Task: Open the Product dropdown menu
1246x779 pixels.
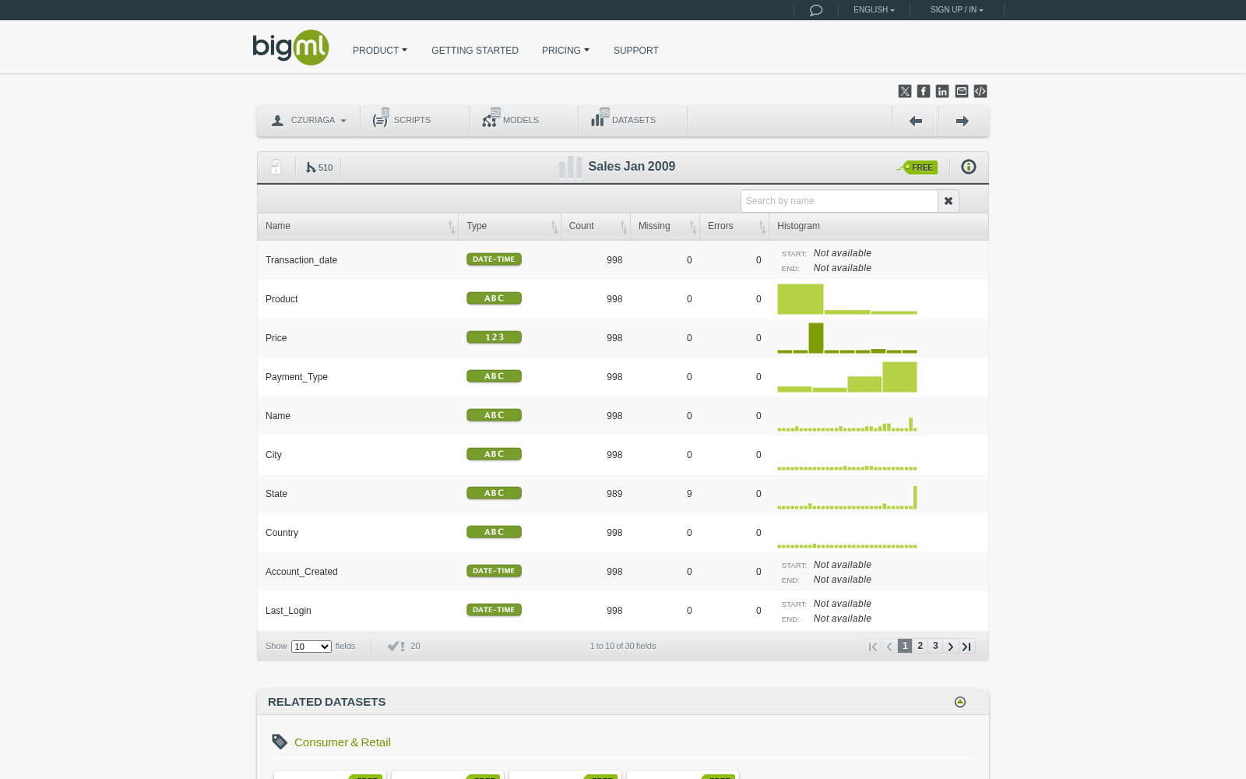Action: coord(380,51)
